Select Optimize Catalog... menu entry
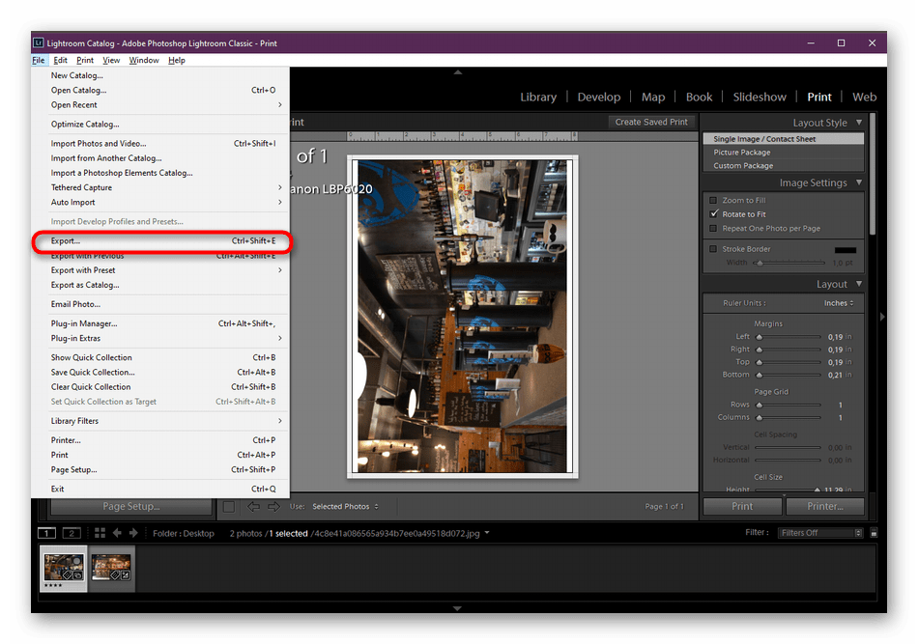 tap(161, 124)
